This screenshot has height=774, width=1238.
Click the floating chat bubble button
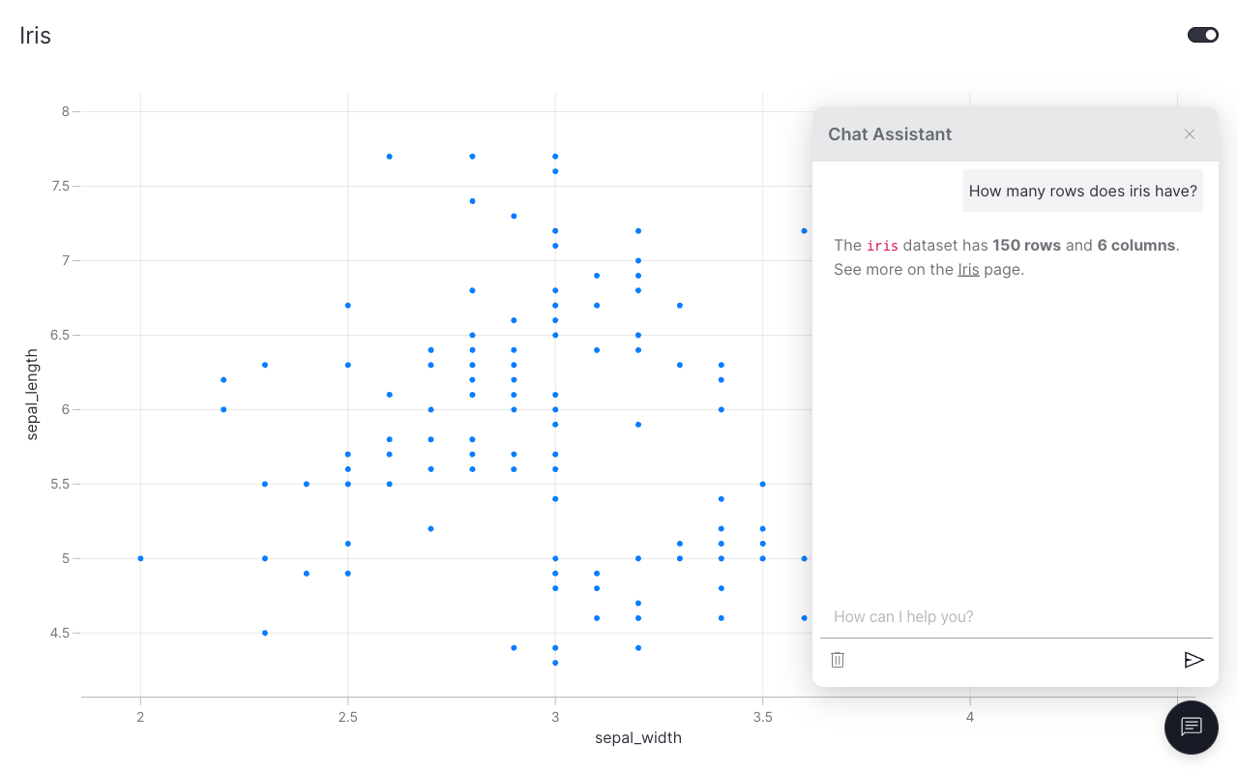1191,727
